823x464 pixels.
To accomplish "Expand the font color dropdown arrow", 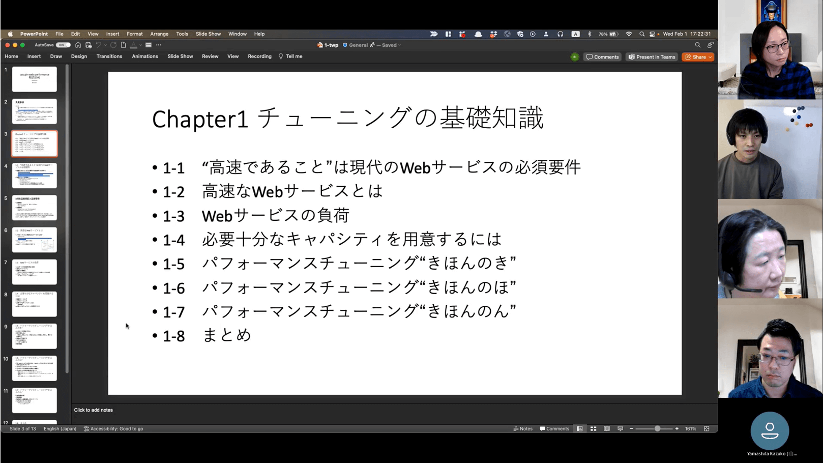I will click(141, 45).
